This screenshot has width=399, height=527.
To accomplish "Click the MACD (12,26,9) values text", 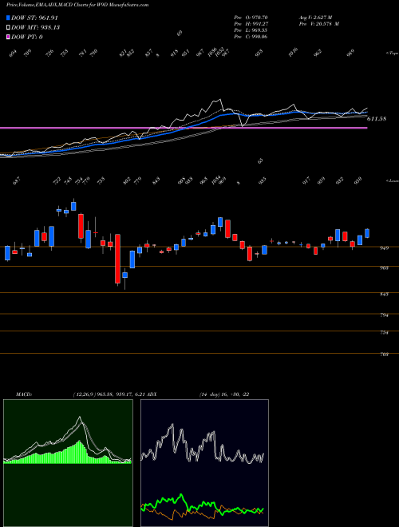I will click(109, 394).
